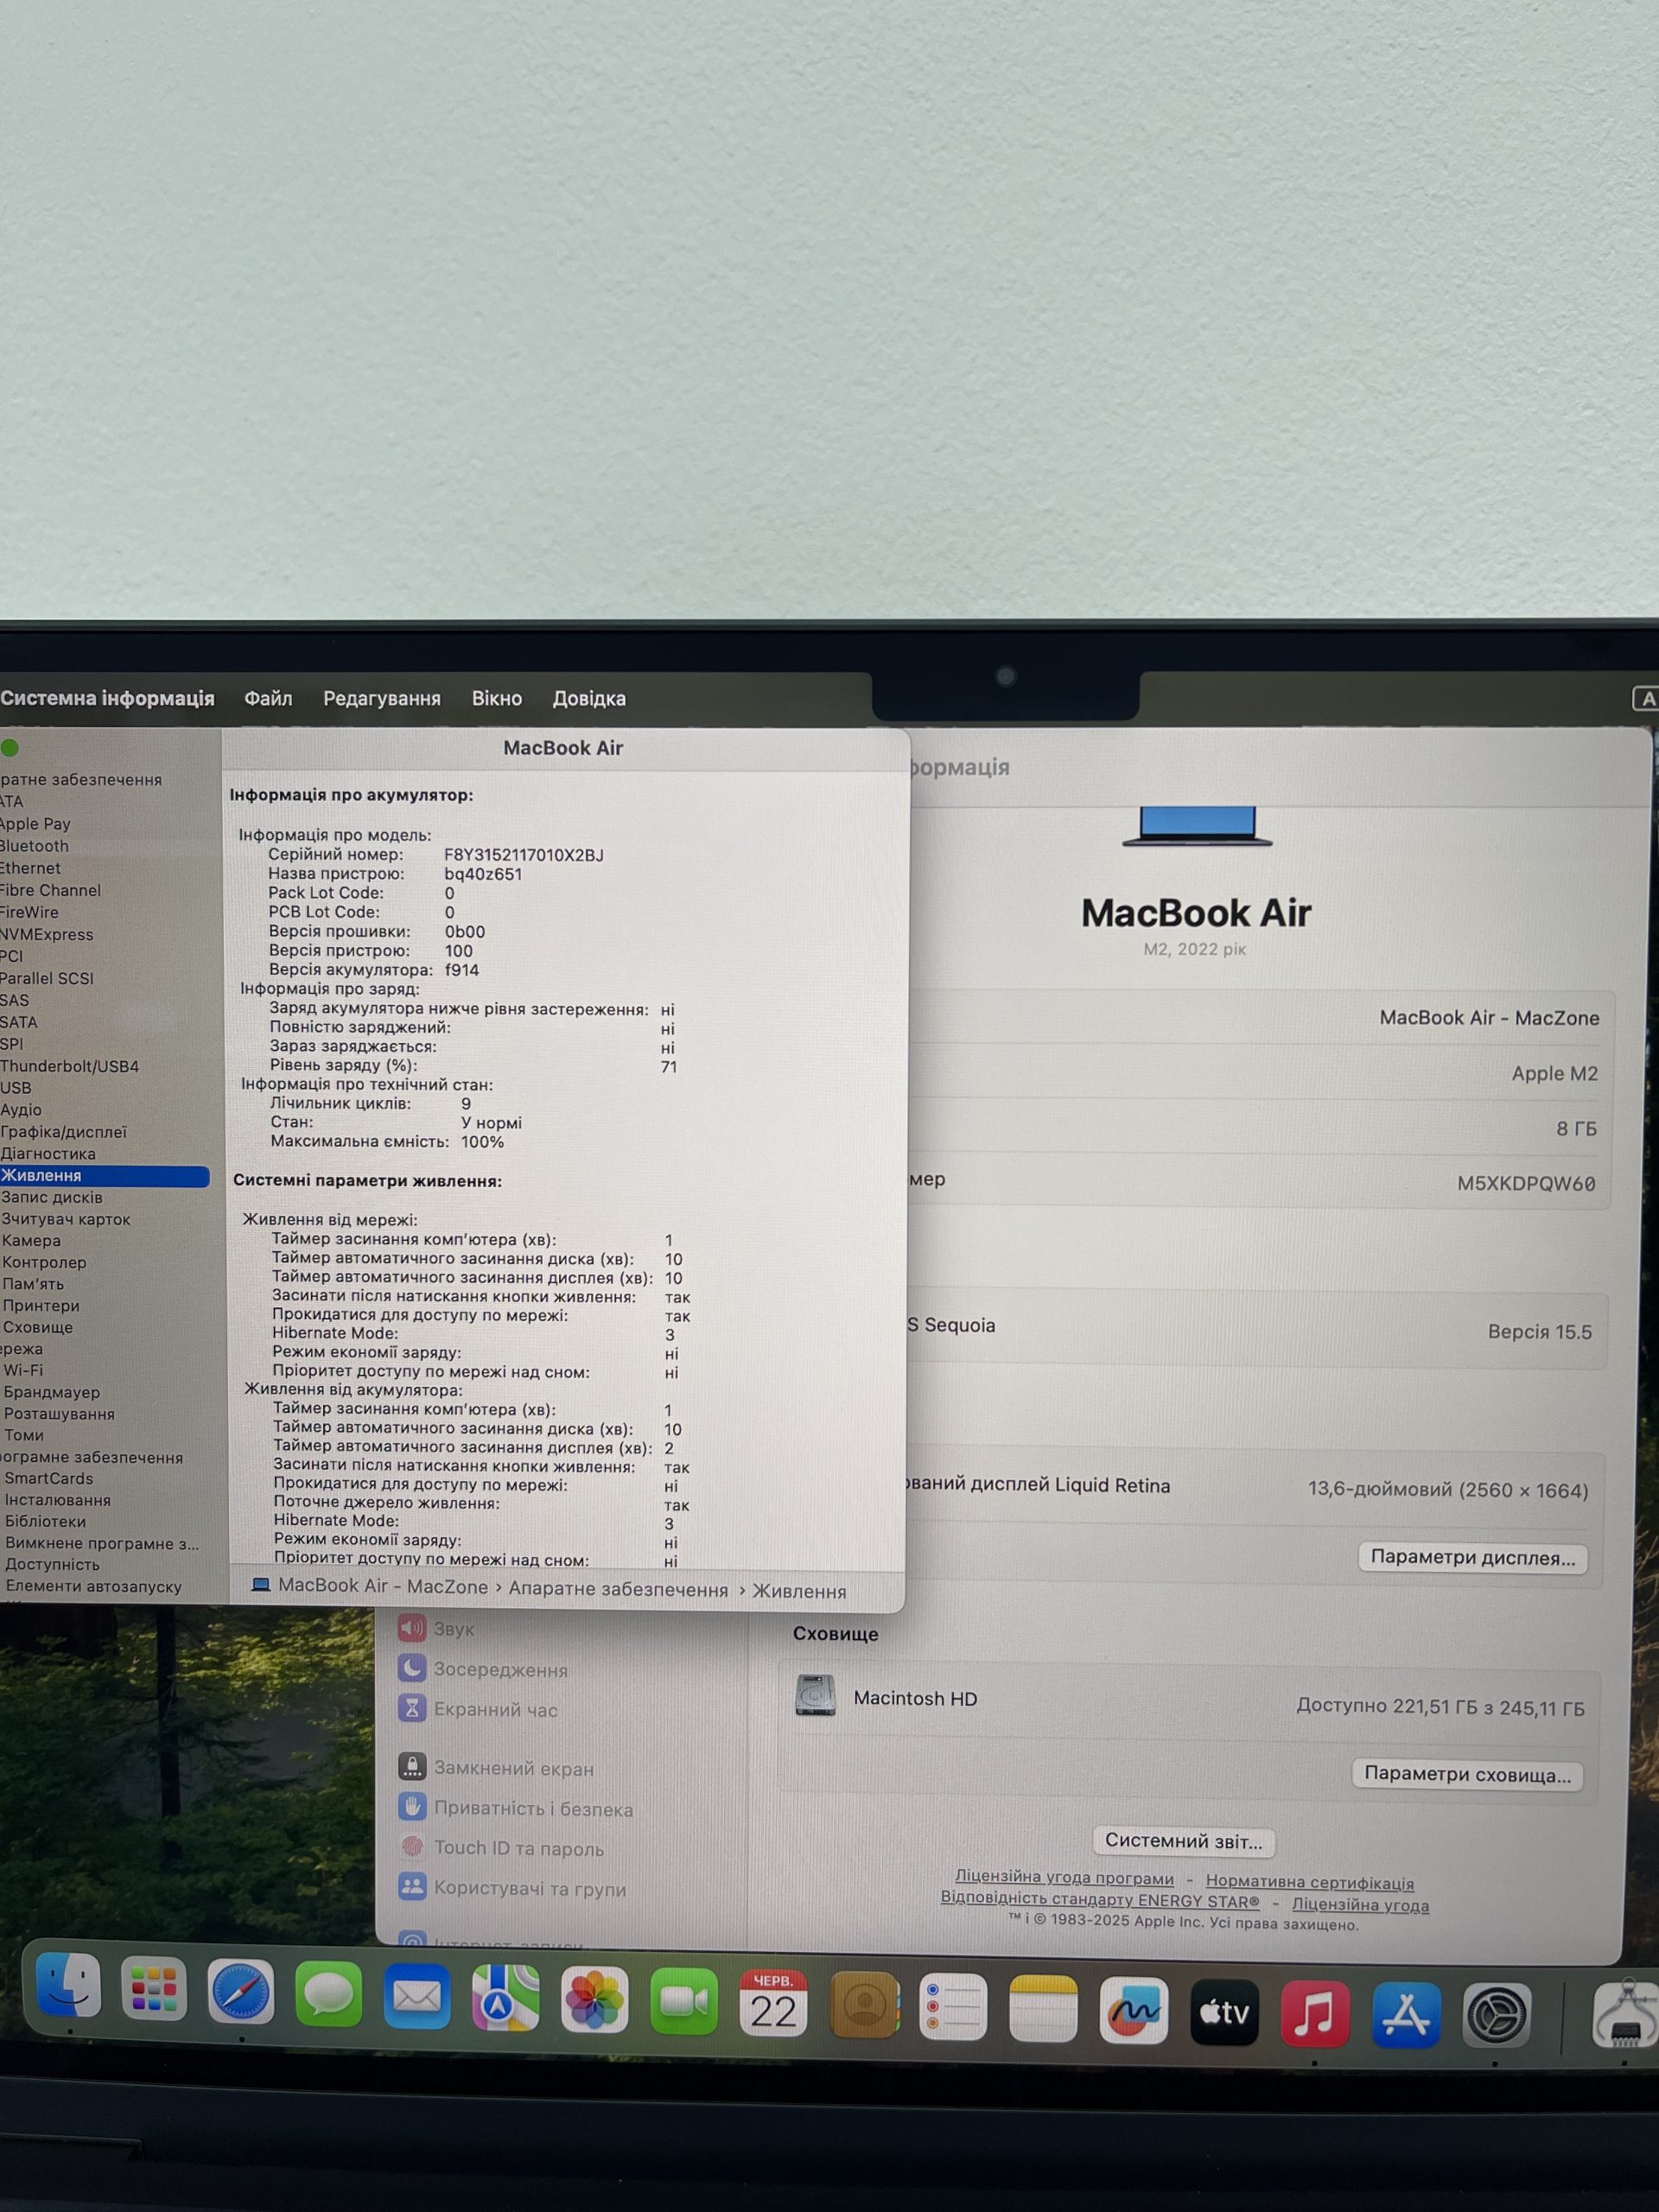
Task: Launch Music app from the Dock
Action: pos(1314,2014)
